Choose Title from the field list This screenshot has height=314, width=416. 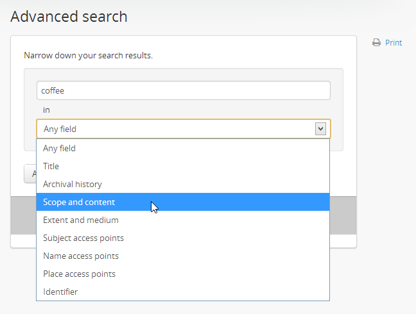point(51,166)
